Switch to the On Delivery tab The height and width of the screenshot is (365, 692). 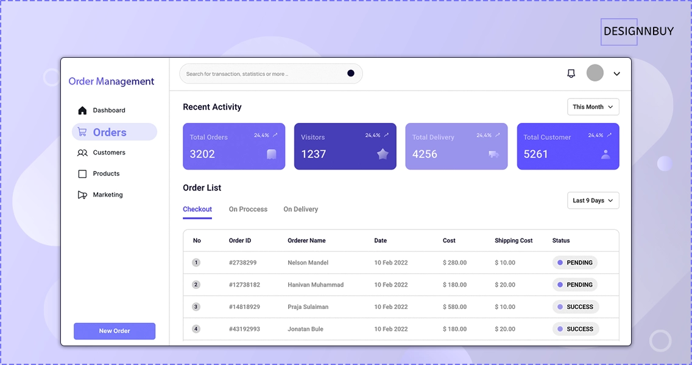tap(300, 209)
